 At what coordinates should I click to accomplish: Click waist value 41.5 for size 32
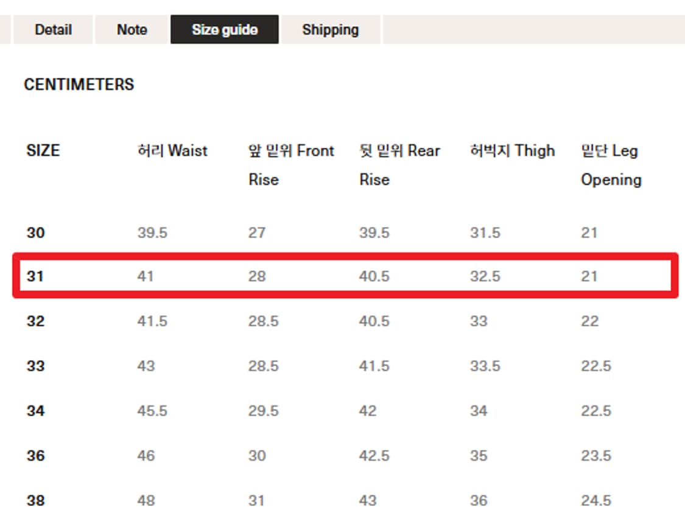click(x=152, y=321)
